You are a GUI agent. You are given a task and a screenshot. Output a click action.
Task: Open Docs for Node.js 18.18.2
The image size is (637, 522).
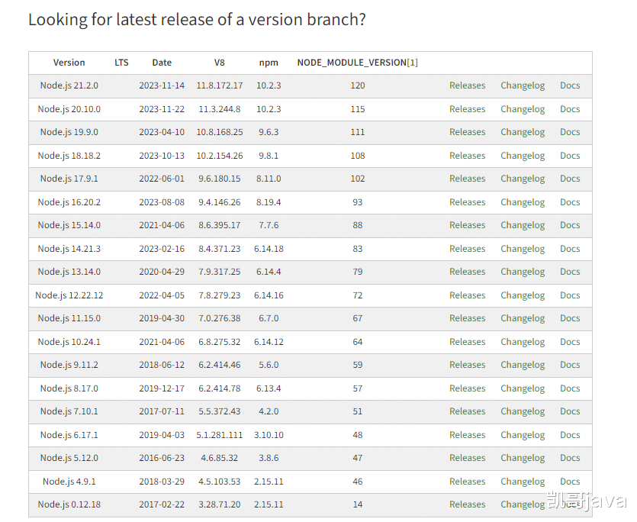pyautogui.click(x=570, y=156)
